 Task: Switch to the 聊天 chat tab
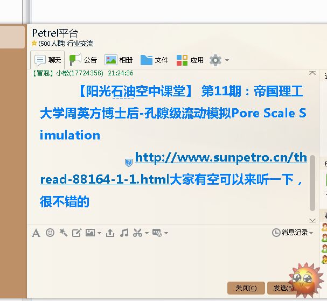tap(47, 60)
